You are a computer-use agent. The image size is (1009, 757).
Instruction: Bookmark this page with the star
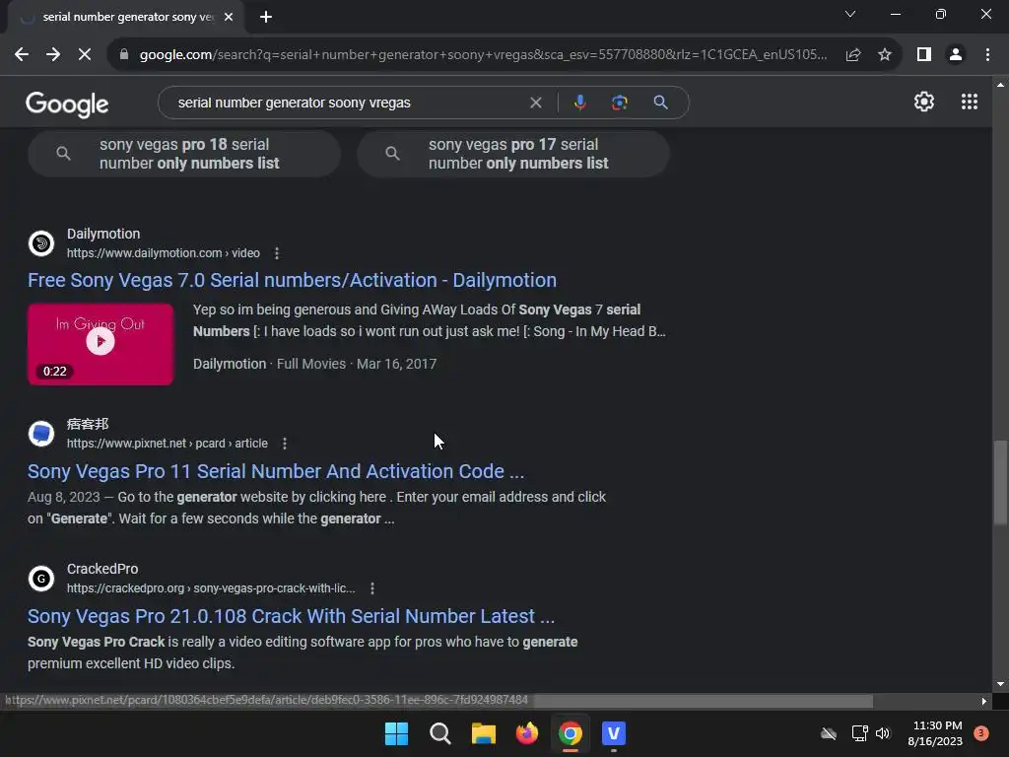pyautogui.click(x=885, y=55)
